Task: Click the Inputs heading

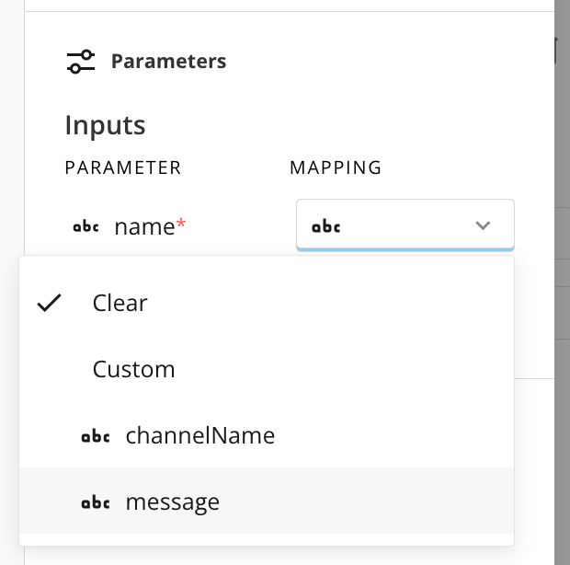Action: 105,125
